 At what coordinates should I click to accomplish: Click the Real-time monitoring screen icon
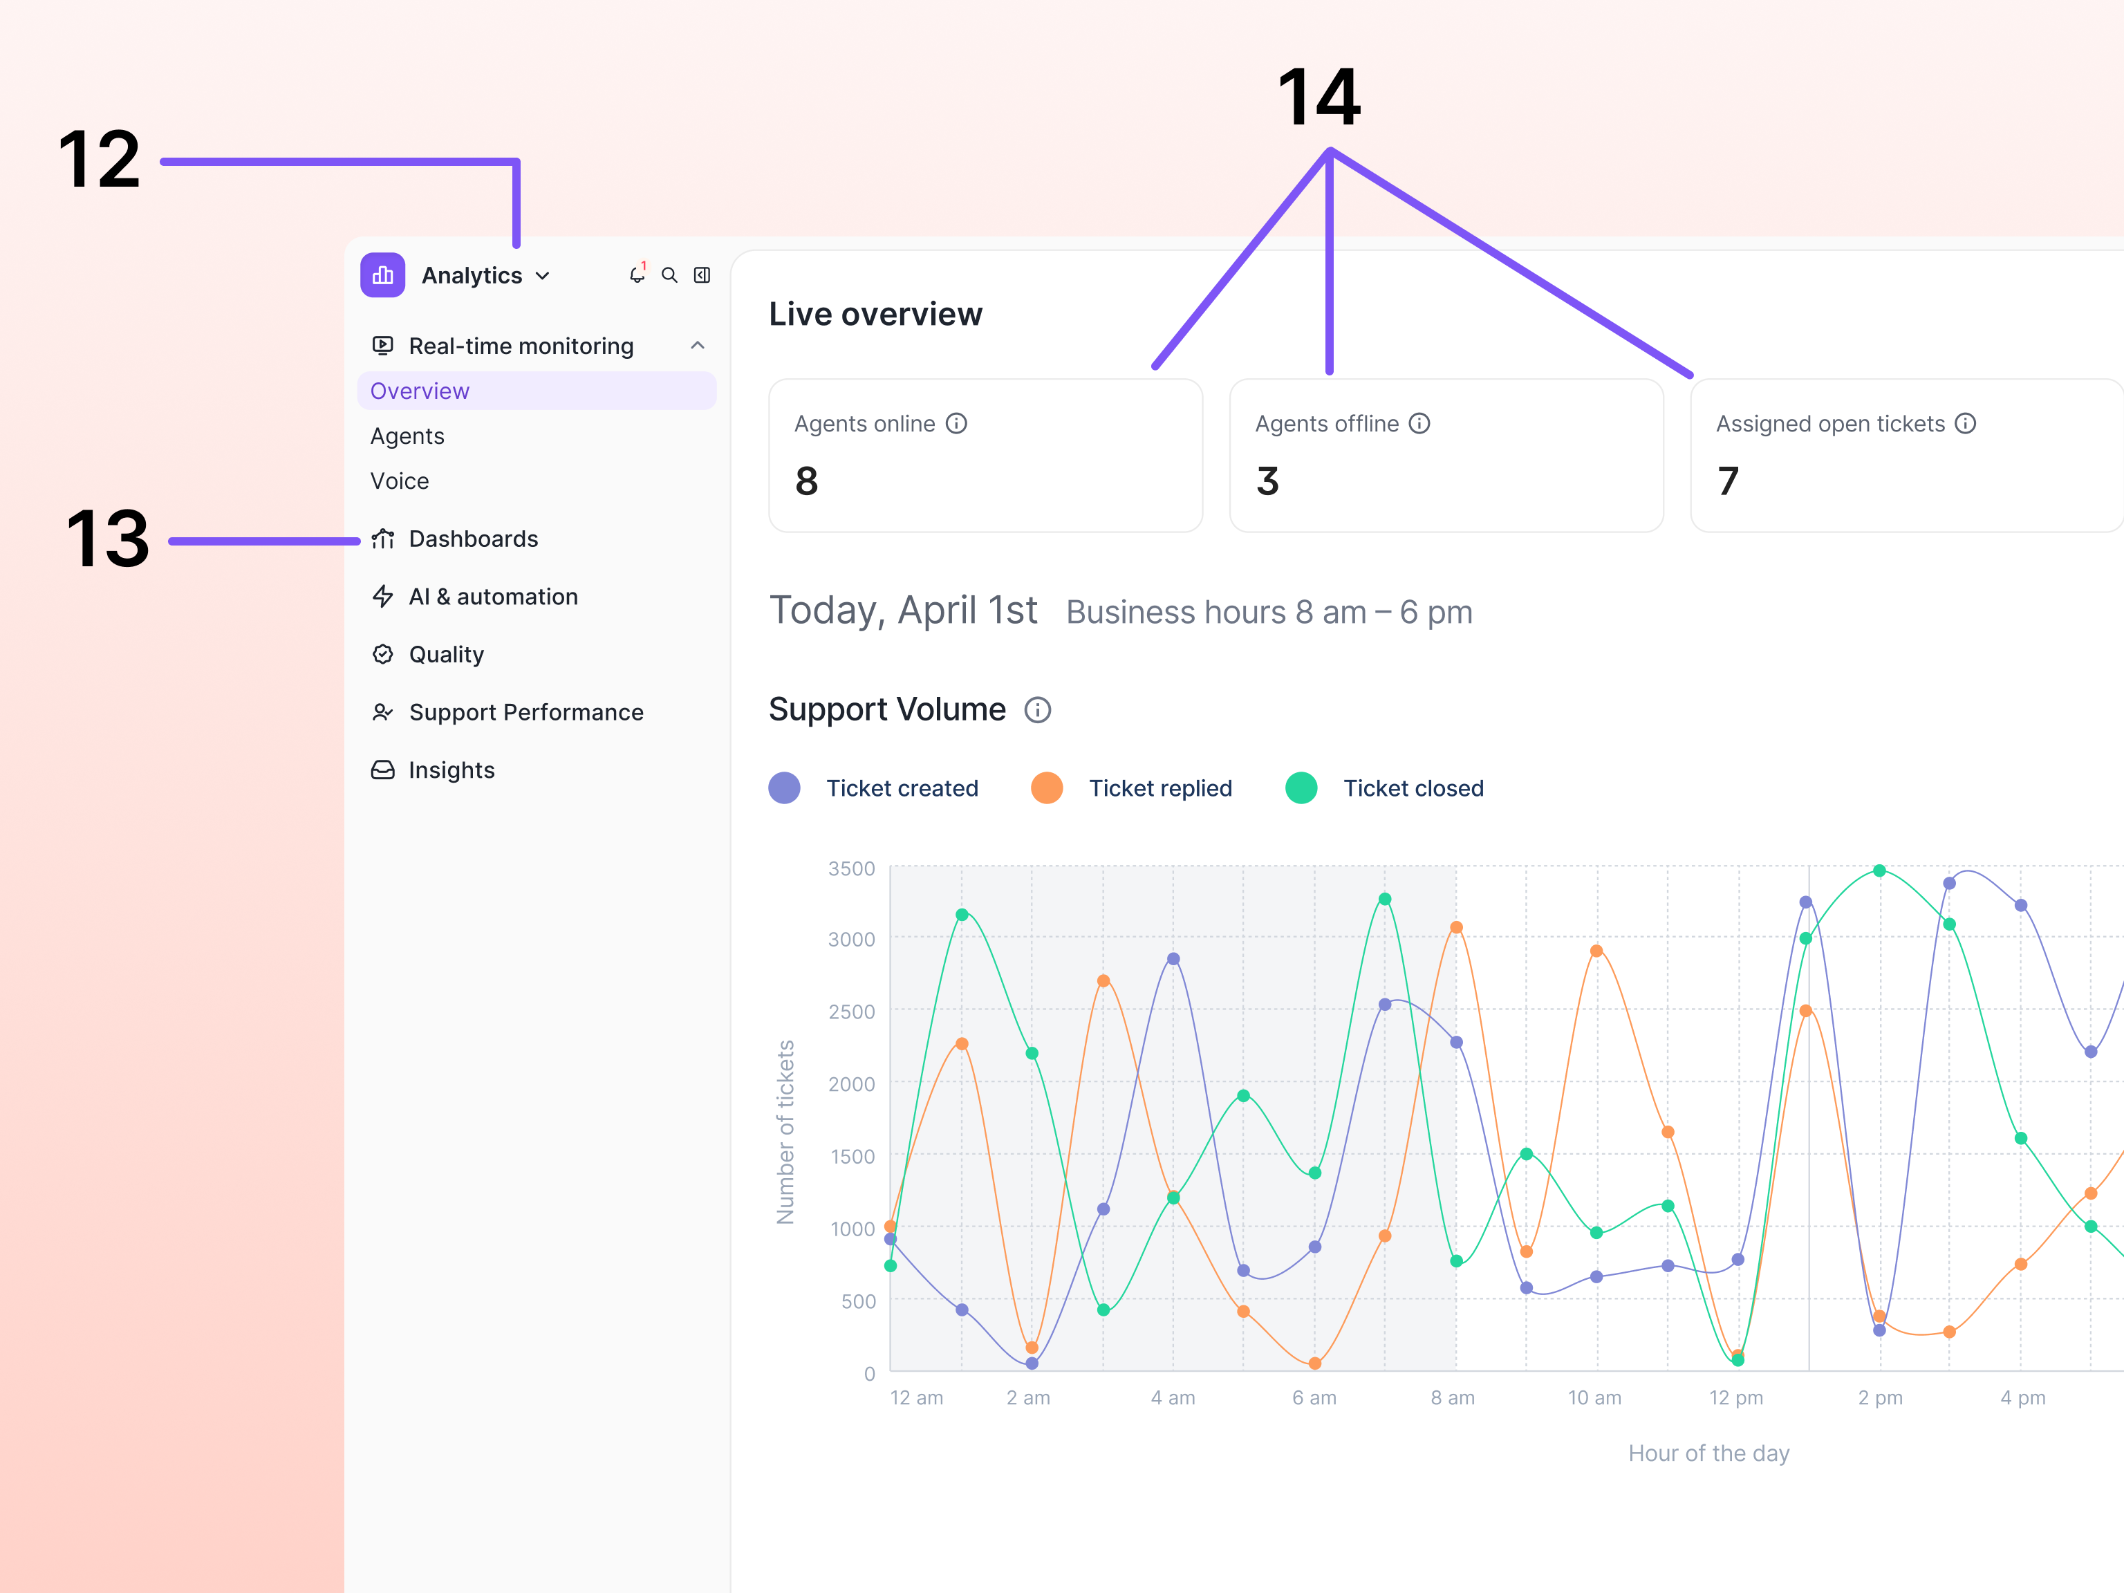[x=384, y=346]
